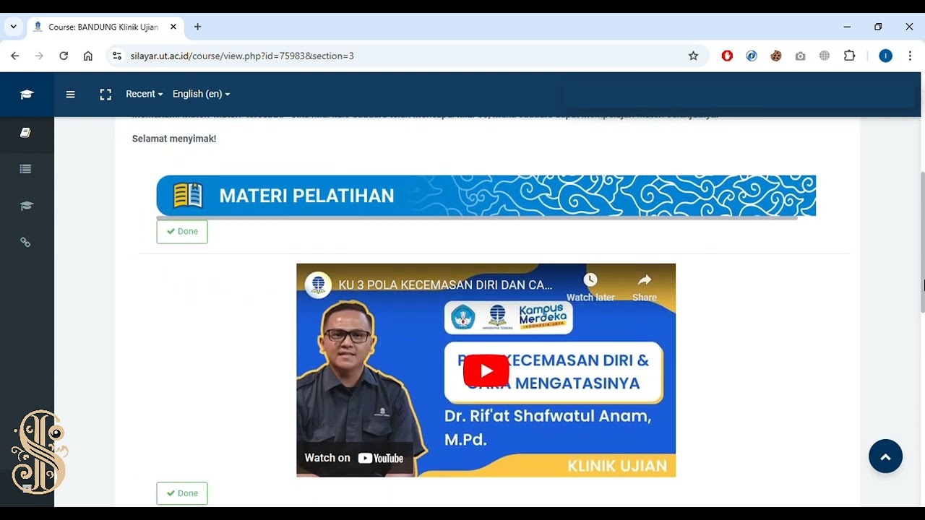Toggle the fullscreen icon in header
Image resolution: width=925 pixels, height=520 pixels.
point(106,94)
